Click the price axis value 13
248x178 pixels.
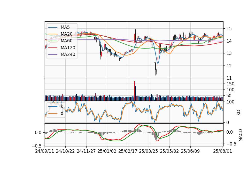[x=229, y=53]
